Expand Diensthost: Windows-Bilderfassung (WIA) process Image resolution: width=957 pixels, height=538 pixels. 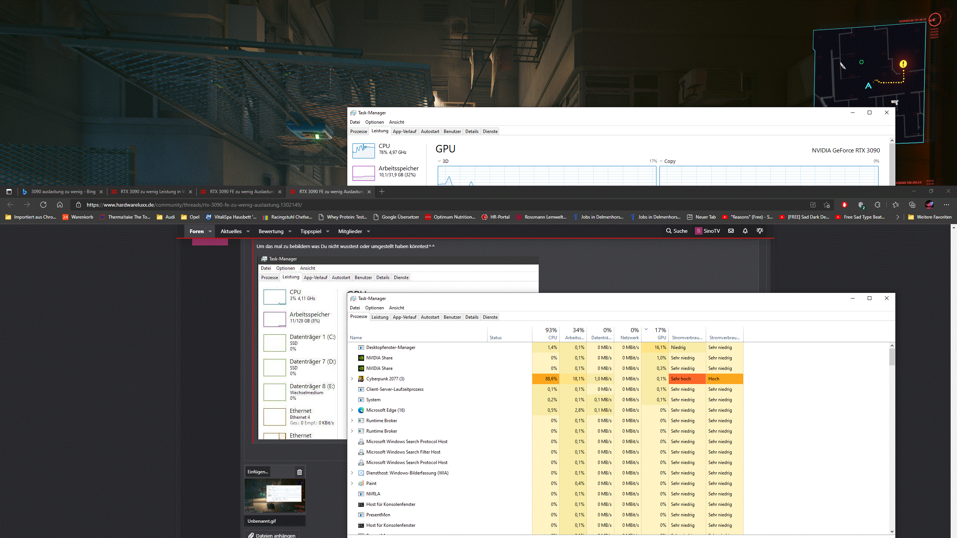[x=352, y=473]
